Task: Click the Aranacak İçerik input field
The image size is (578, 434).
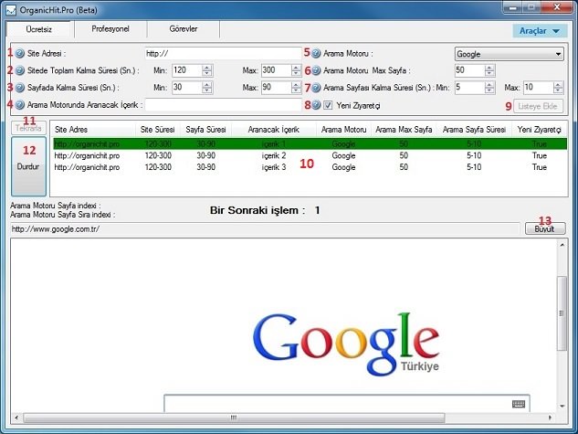Action: pos(224,105)
